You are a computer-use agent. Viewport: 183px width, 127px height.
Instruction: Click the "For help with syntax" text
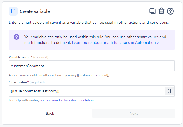[24, 100]
